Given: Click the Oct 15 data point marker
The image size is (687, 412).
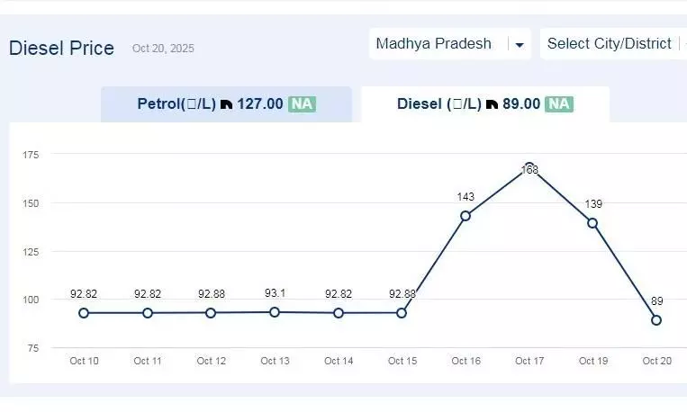Looking at the screenshot, I should coord(402,313).
